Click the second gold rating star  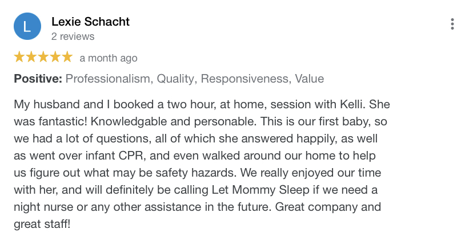pos(31,57)
